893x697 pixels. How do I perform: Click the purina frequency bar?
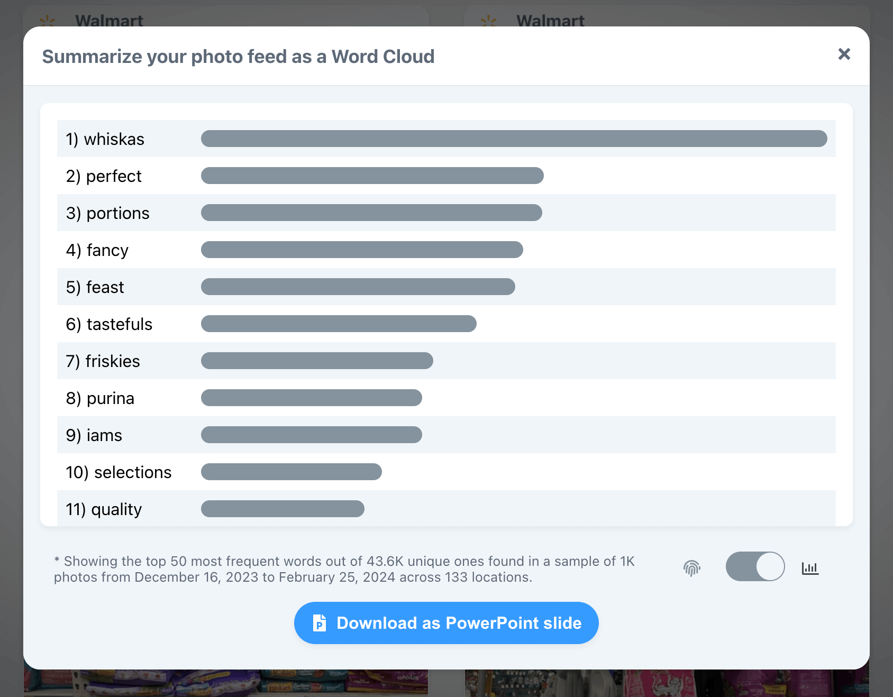(x=311, y=398)
